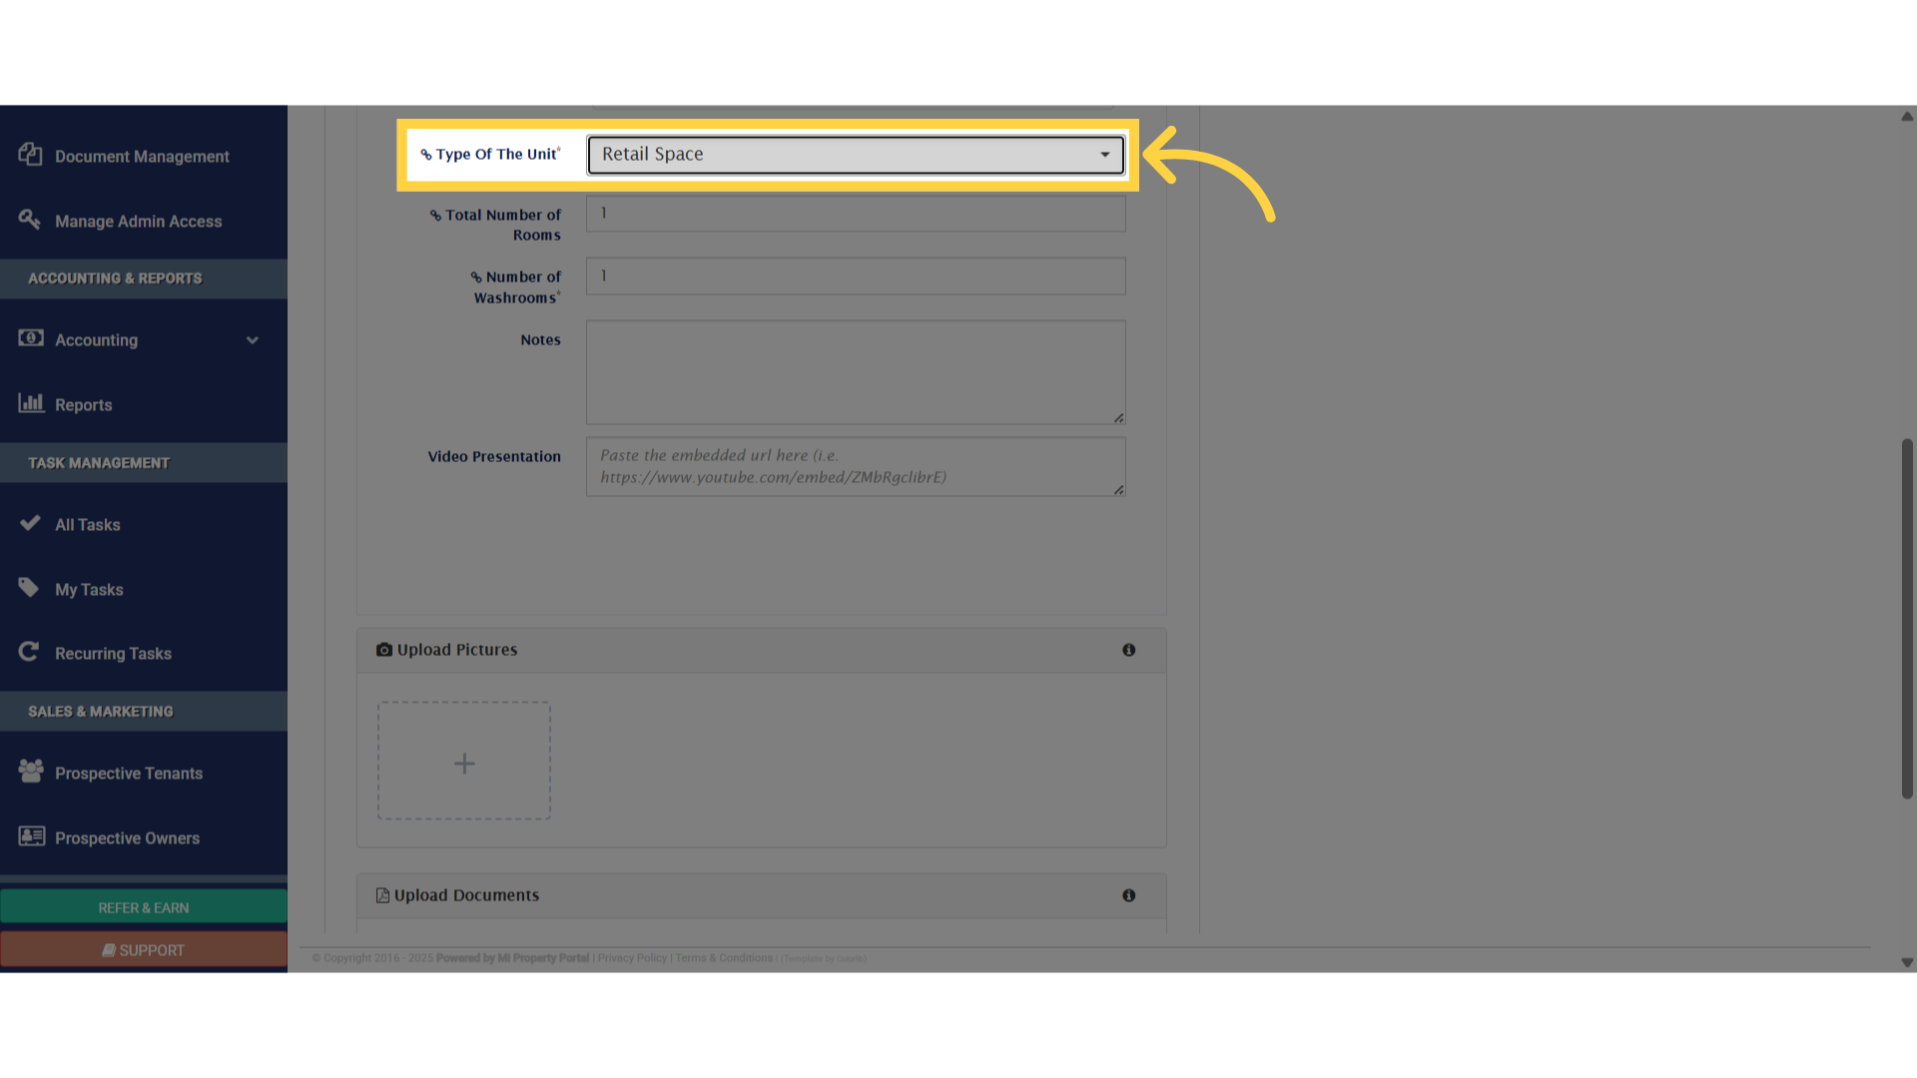Screen dimensions: 1917x1078
Task: Click the key icon for Manage Admin Access
Action: 30,220
